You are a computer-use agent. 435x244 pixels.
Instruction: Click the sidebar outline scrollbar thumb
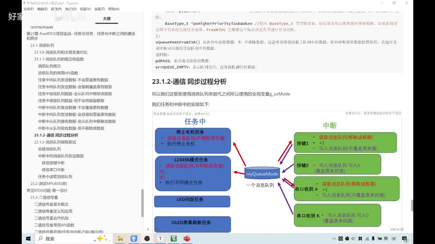point(142,203)
